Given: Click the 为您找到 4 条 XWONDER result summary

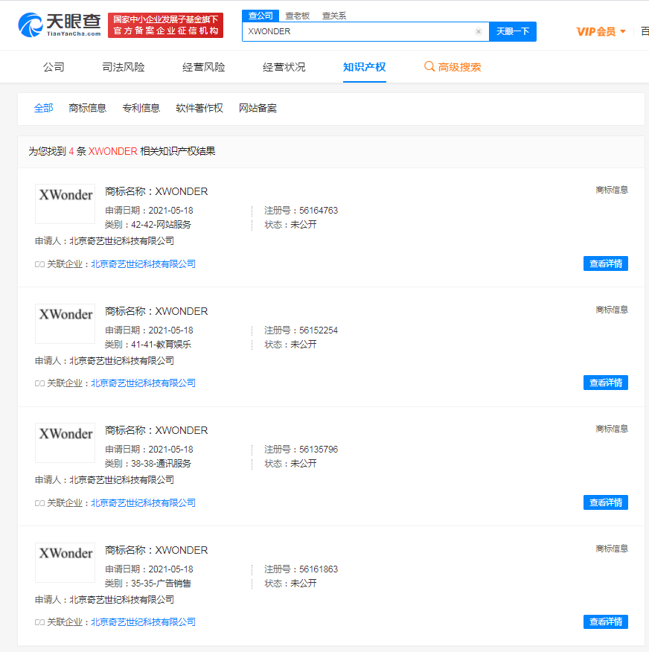Looking at the screenshot, I should pyautogui.click(x=122, y=151).
